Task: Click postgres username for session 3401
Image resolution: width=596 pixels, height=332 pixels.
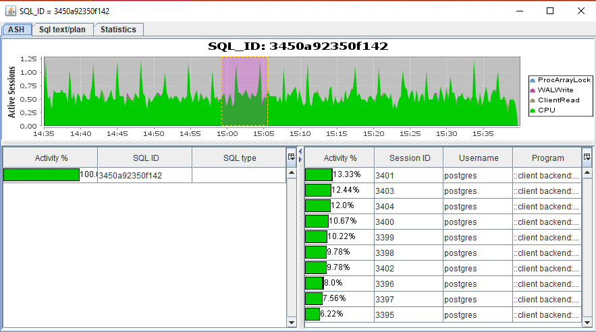Action: coord(478,175)
